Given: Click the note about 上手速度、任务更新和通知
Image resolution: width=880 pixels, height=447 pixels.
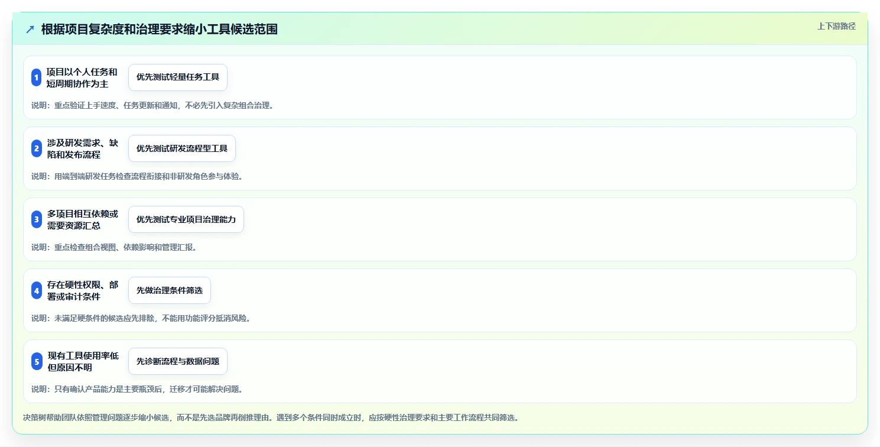Looking at the screenshot, I should point(152,106).
